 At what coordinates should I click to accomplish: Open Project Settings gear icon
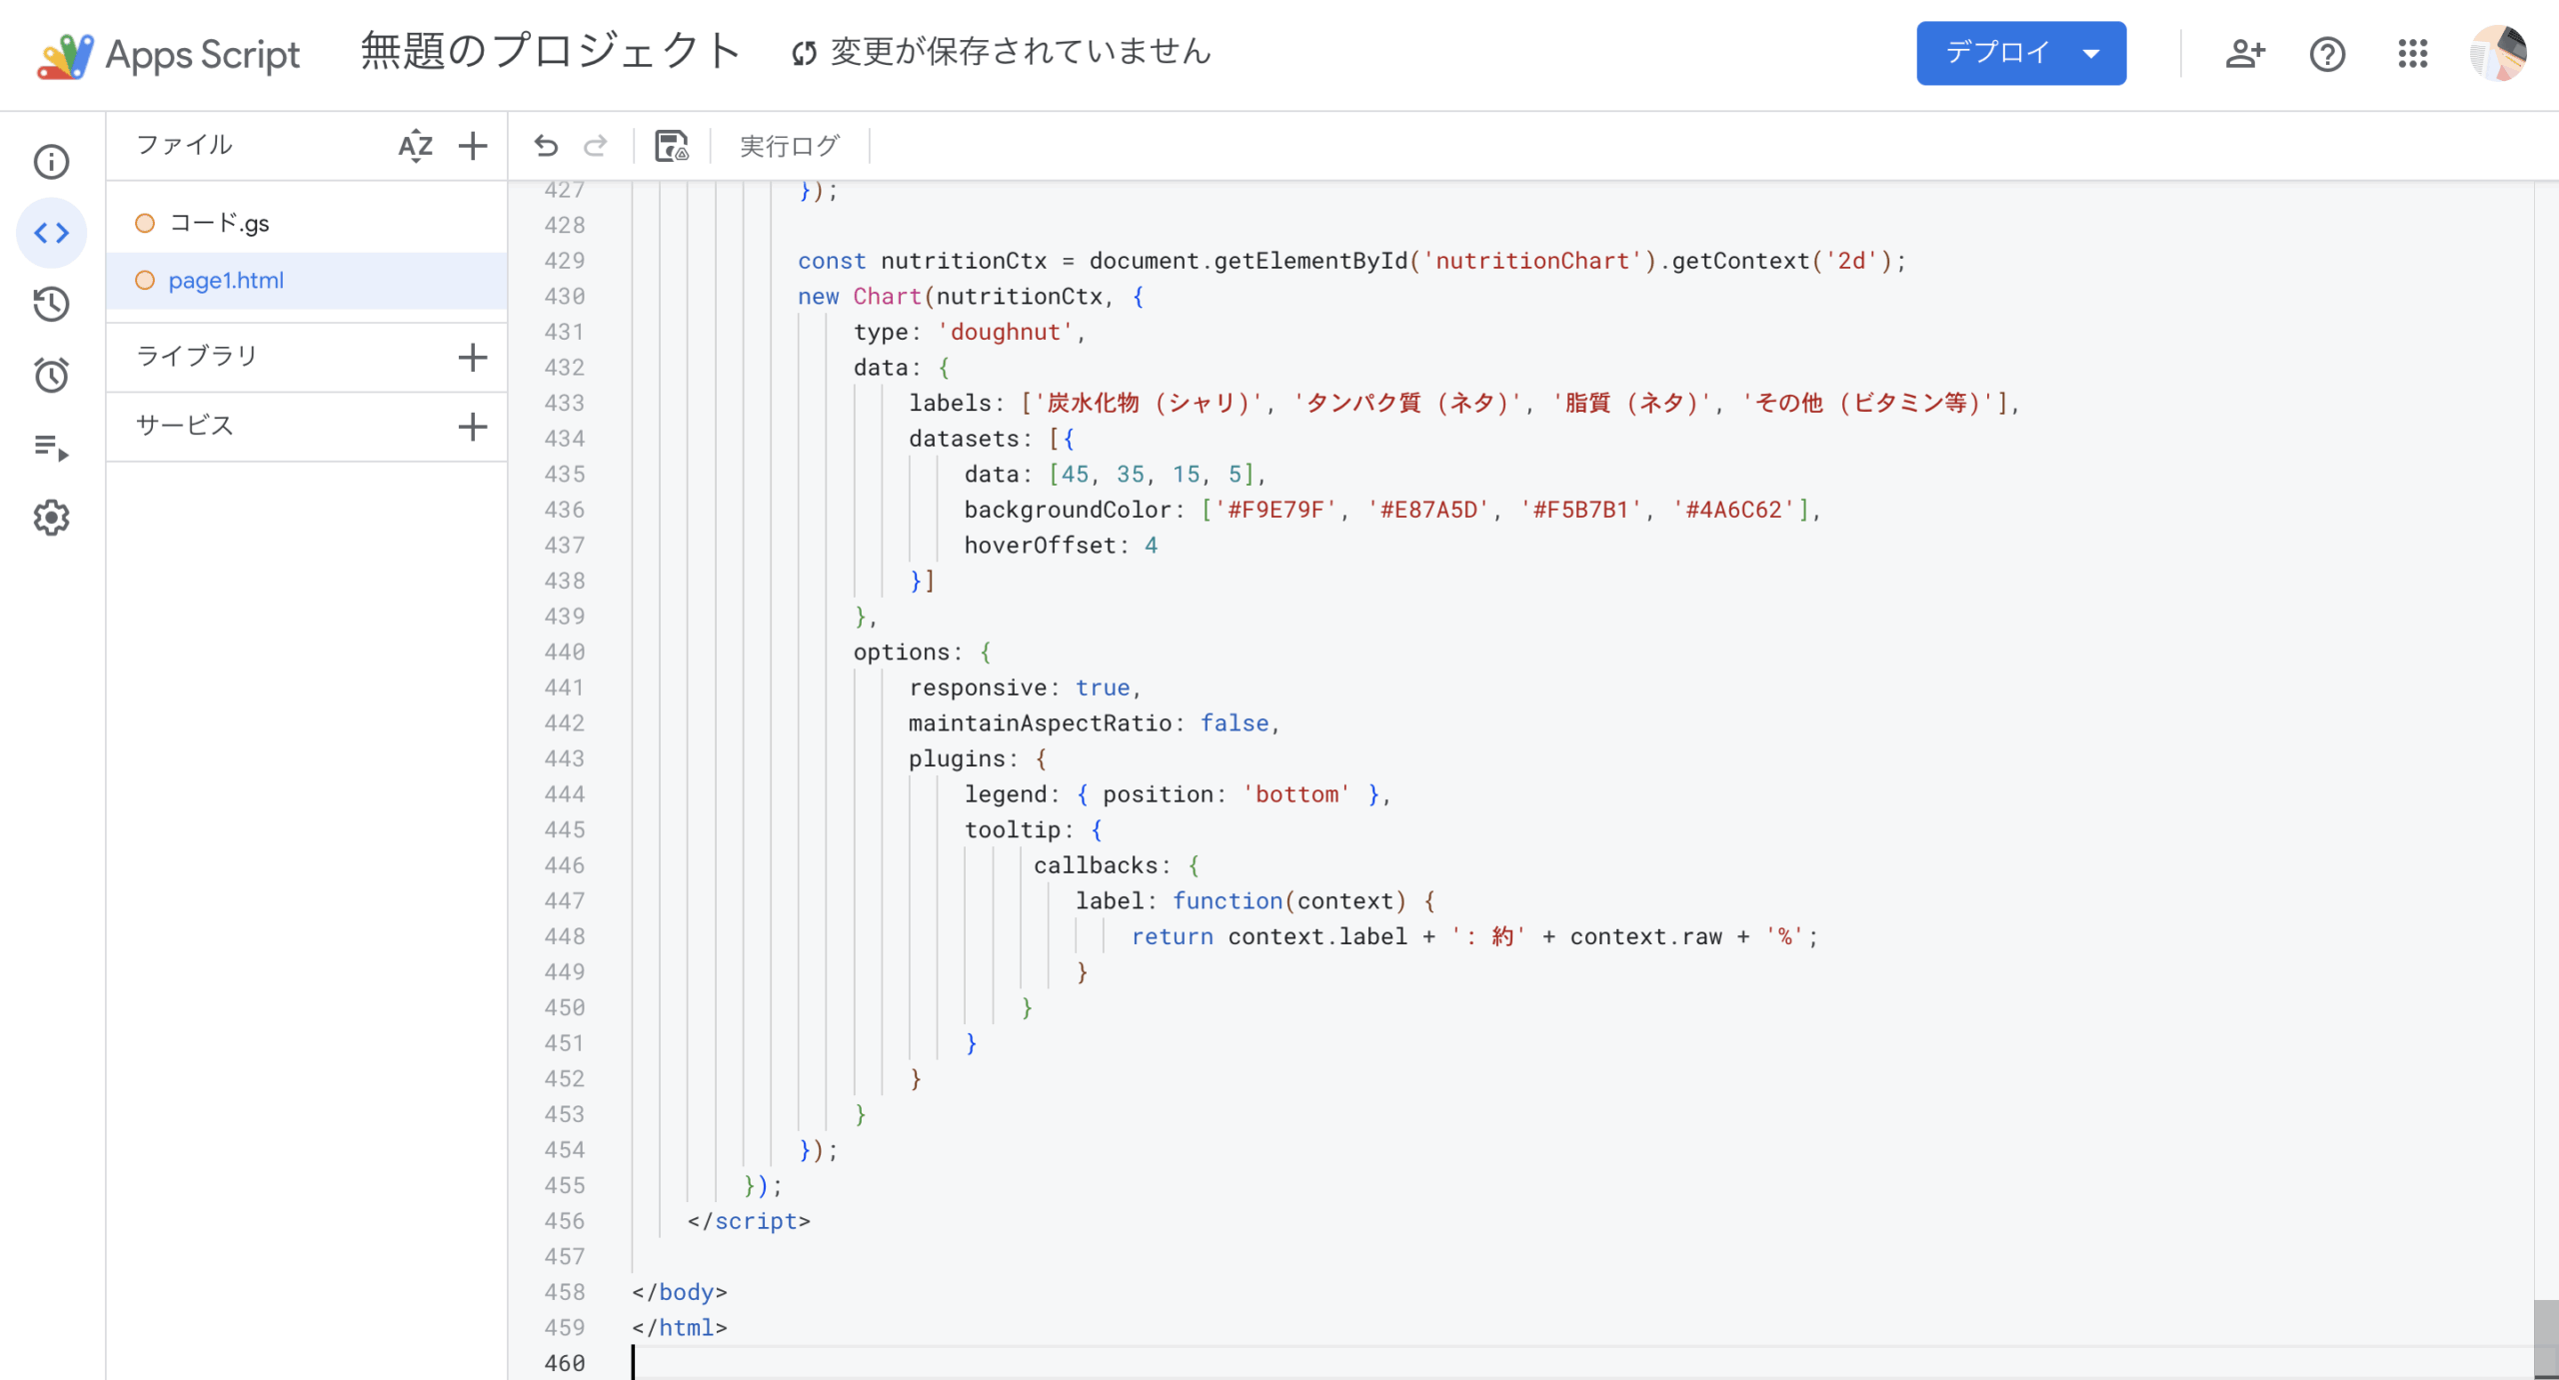point(52,518)
